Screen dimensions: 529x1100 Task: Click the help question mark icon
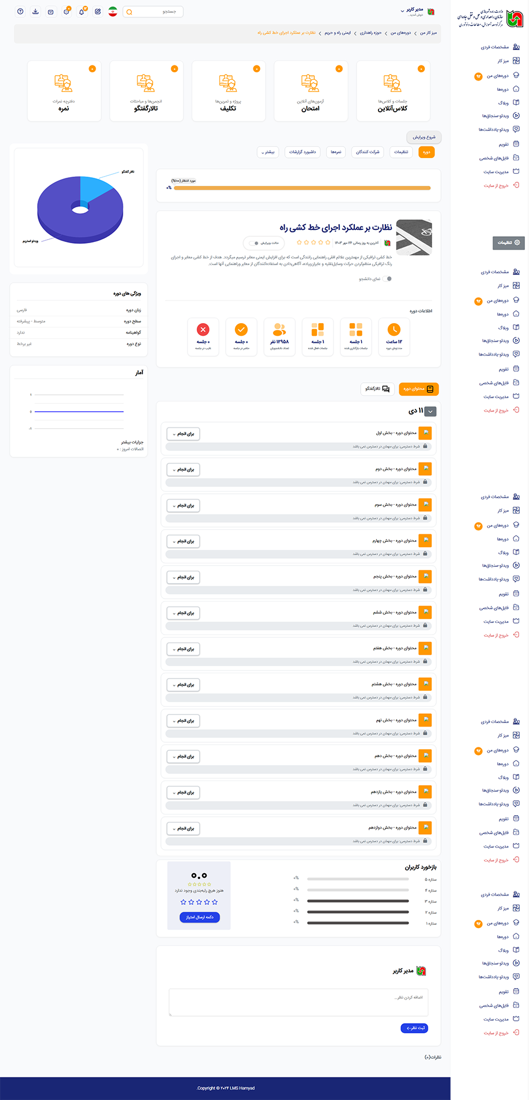pyautogui.click(x=20, y=12)
